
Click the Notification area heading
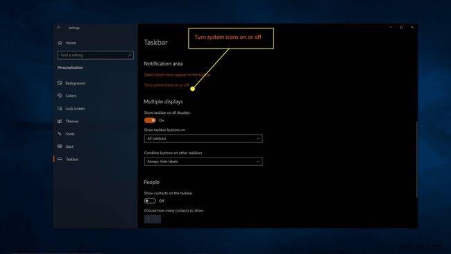163,64
